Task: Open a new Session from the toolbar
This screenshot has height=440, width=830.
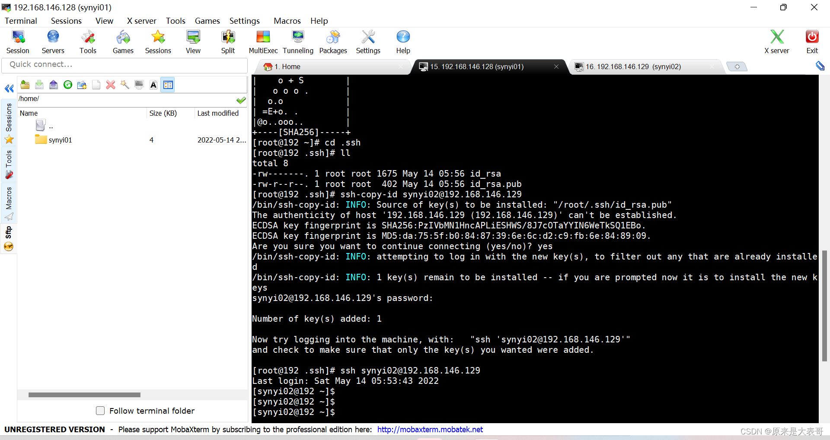Action: (x=18, y=42)
